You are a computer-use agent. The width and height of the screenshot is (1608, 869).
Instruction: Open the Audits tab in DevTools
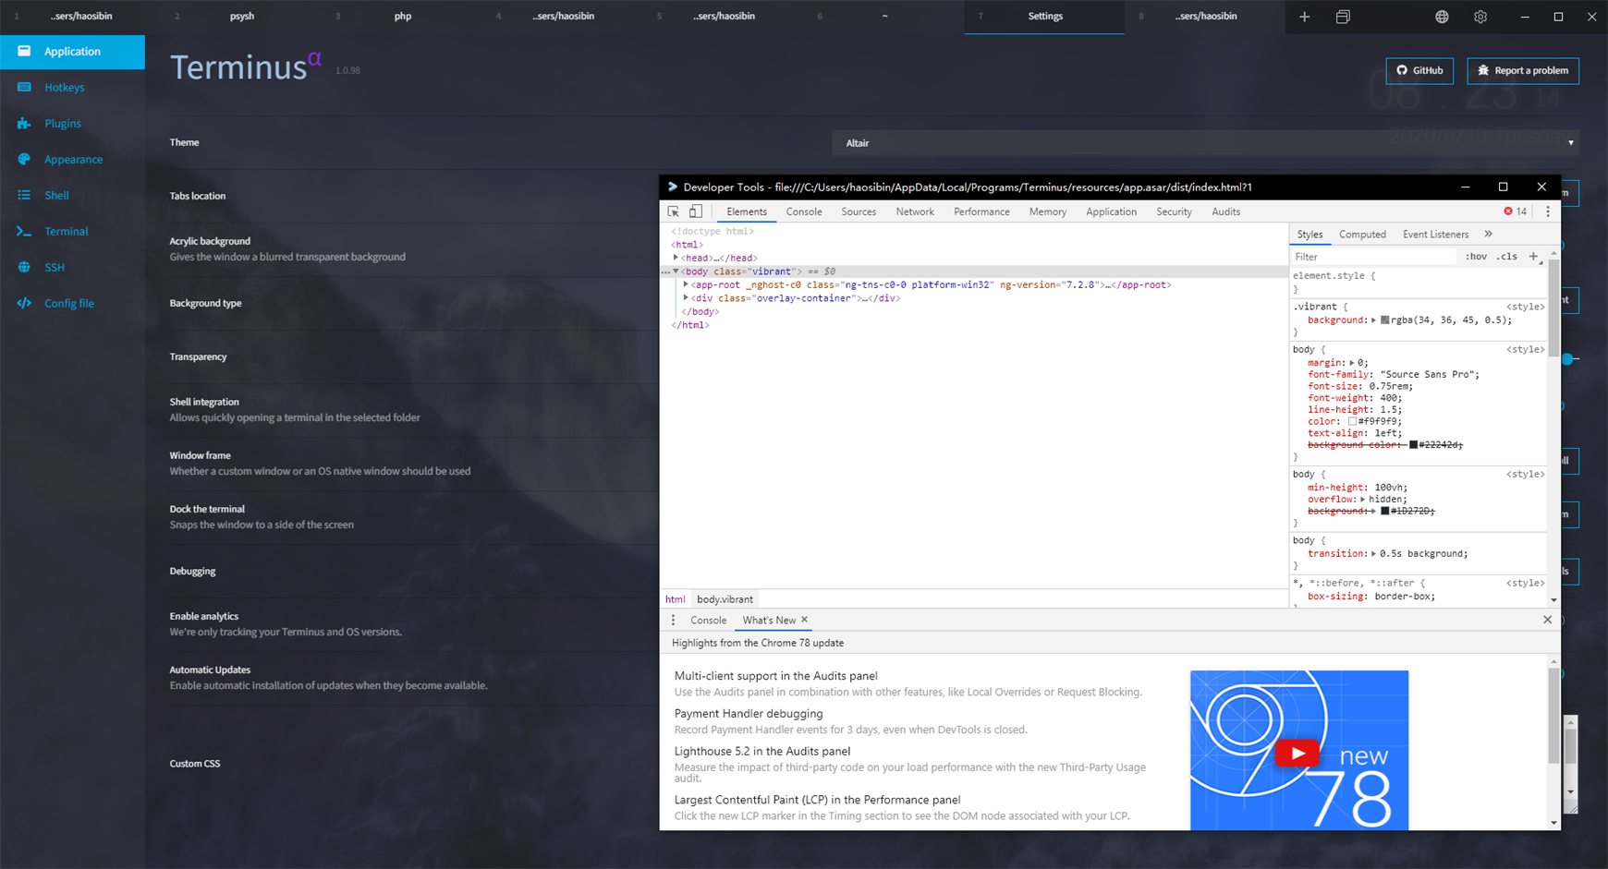(1226, 211)
